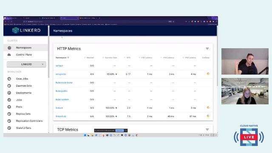Open Namespaces in the sidebar
Image resolution: width=272 pixels, height=153 pixels.
click(25, 48)
